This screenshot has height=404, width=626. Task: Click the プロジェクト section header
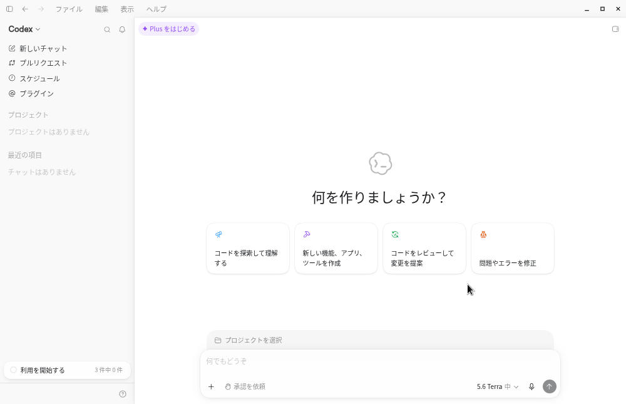pos(28,115)
